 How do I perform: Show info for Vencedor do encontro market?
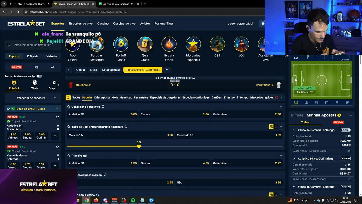pos(103,107)
